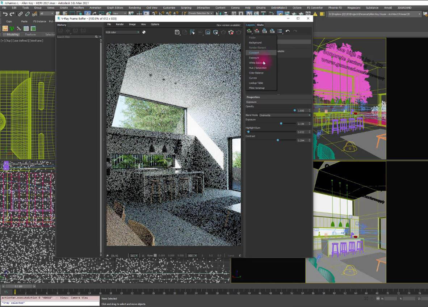
Task: Click the abort rendering teapot icon
Action: point(231,32)
